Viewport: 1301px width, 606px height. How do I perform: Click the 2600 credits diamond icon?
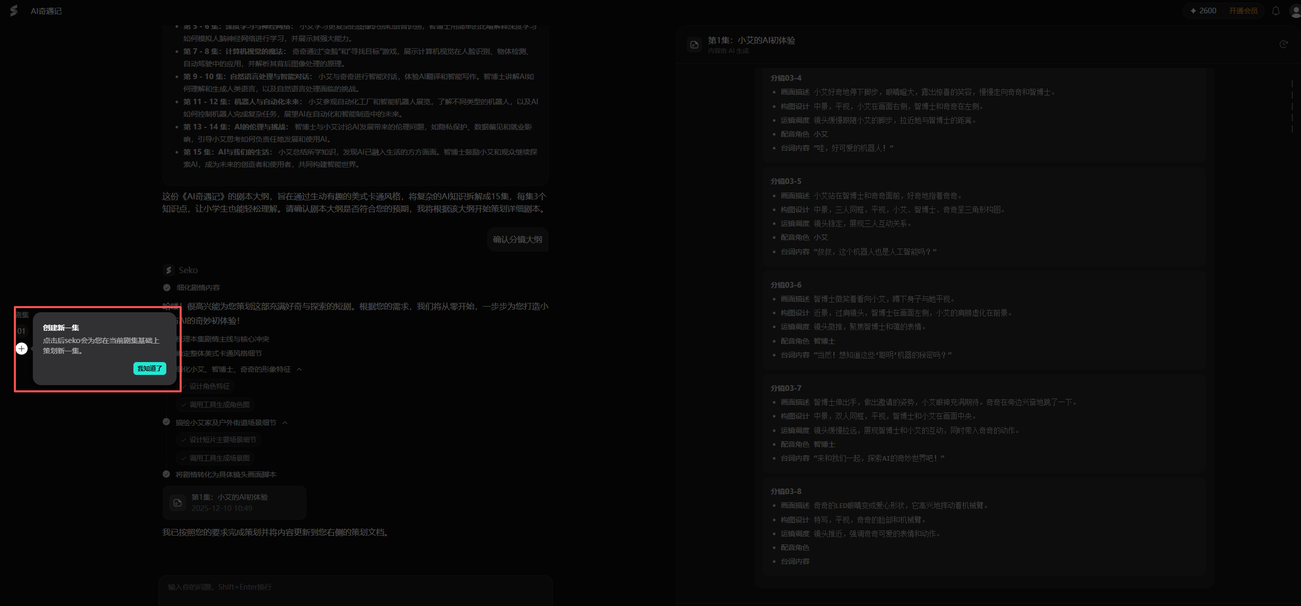1193,11
